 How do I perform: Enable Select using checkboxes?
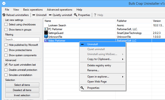(x=6, y=24)
